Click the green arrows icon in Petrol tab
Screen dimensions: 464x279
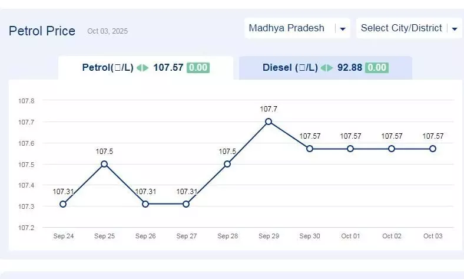click(142, 68)
